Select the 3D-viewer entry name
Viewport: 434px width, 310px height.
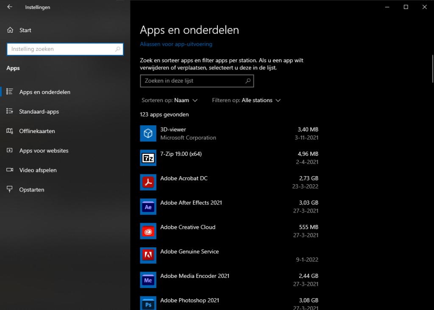173,130
